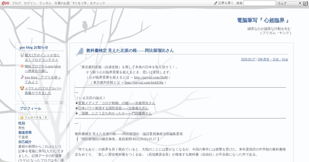
Task: Open the ブログ menu link
Action: tap(16, 3)
